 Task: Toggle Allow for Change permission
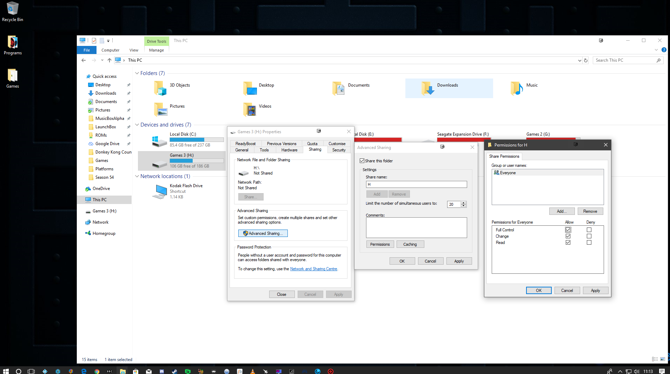[x=568, y=236]
